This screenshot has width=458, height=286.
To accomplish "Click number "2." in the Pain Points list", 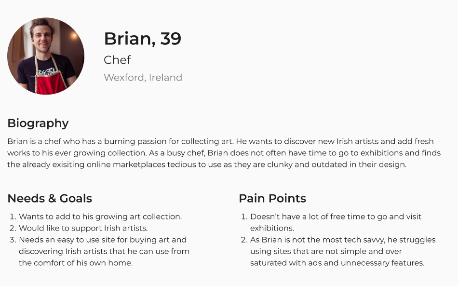I will (244, 240).
